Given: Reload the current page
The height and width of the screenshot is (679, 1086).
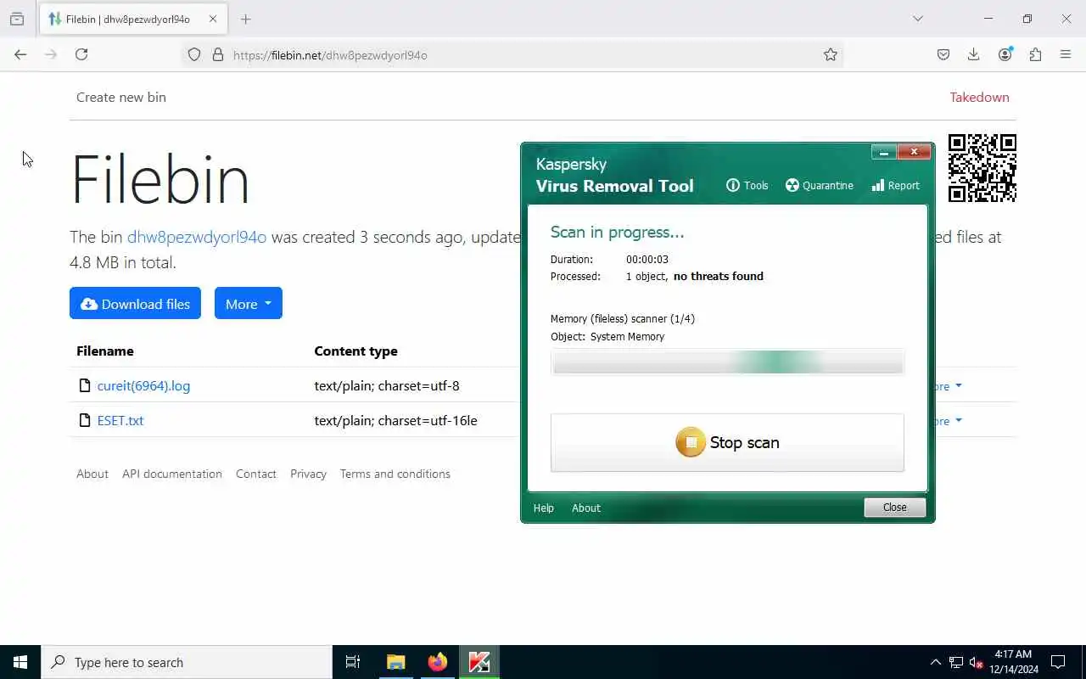Looking at the screenshot, I should pyautogui.click(x=81, y=54).
